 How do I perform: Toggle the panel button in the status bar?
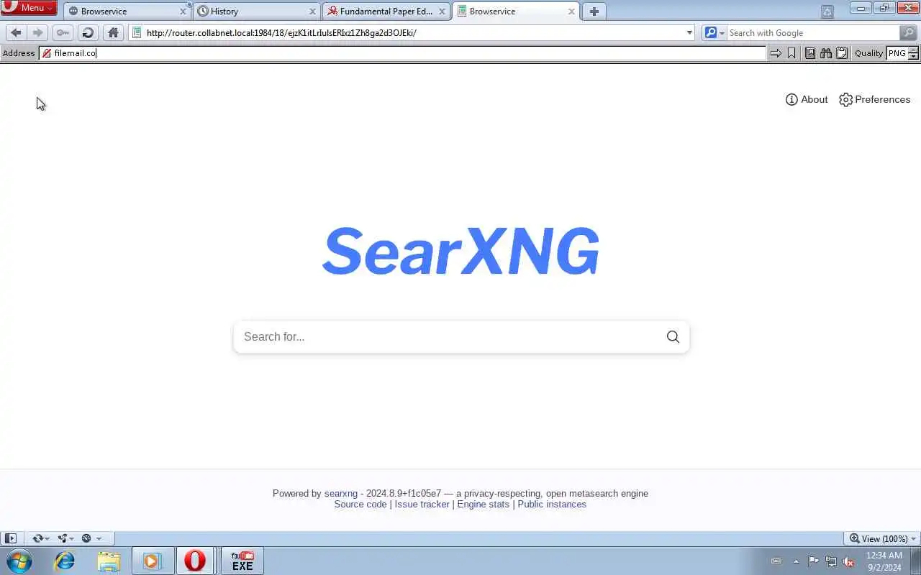point(11,538)
